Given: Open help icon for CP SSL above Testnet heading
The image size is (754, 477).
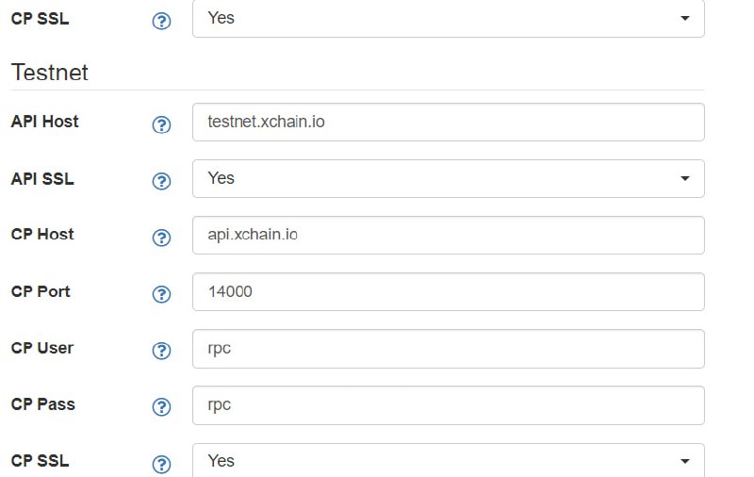Looking at the screenshot, I should pyautogui.click(x=161, y=21).
